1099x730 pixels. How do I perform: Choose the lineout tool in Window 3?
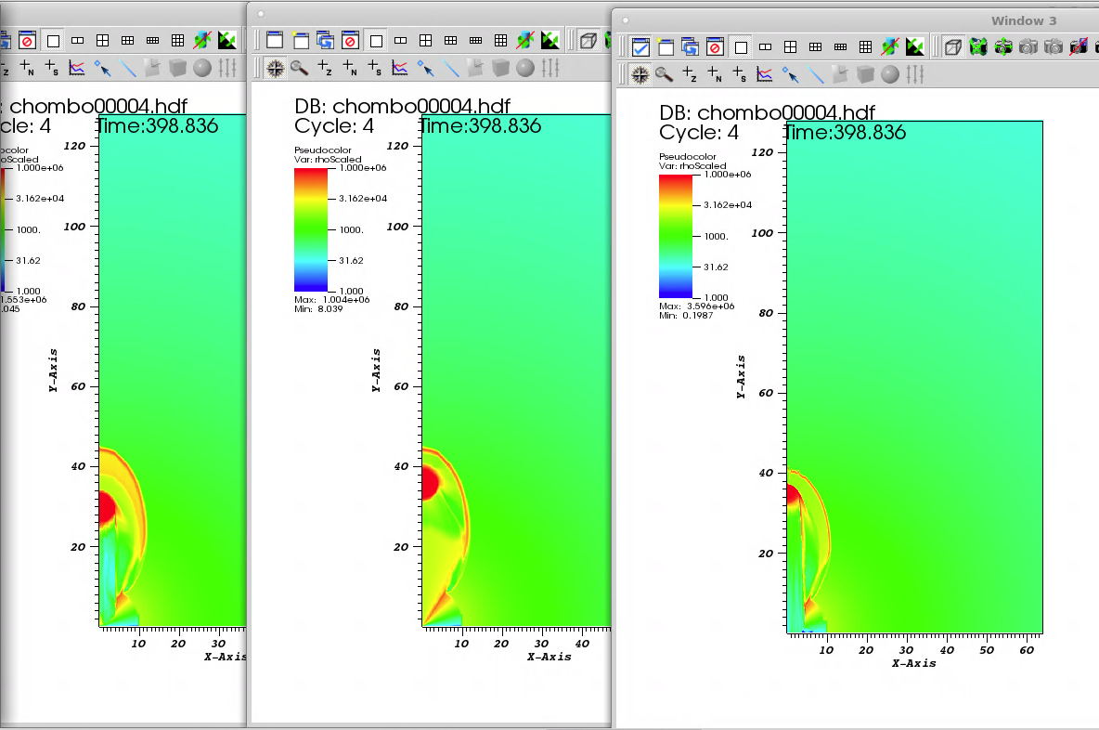[x=815, y=74]
